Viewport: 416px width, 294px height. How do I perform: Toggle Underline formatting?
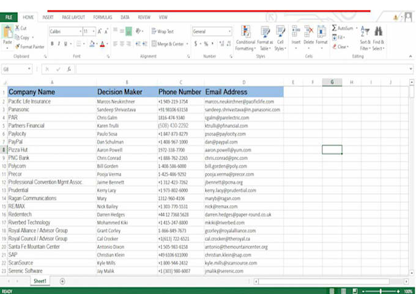65,44
